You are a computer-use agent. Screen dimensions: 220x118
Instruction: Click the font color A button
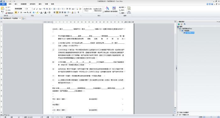[41, 12]
